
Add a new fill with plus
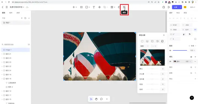[195, 57]
